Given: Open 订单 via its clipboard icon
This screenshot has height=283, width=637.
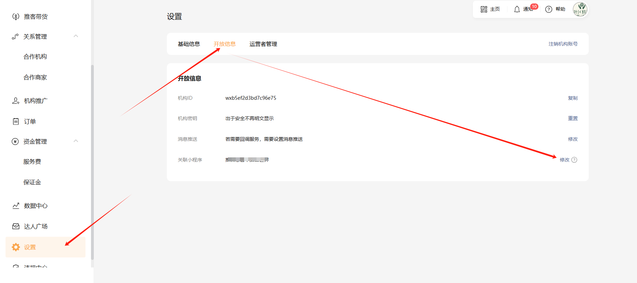Looking at the screenshot, I should click(x=16, y=121).
